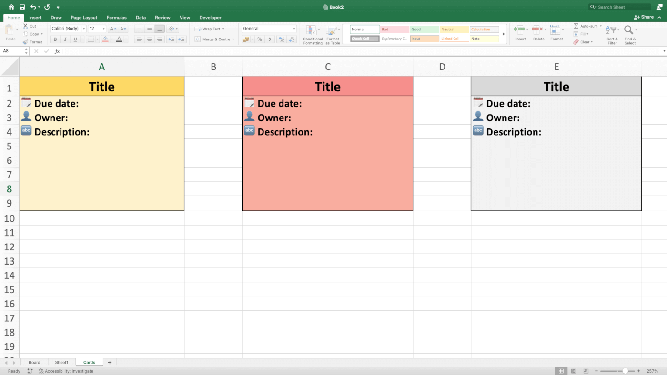Apply the Good cell style swatch
This screenshot has width=667, height=375.
424,29
